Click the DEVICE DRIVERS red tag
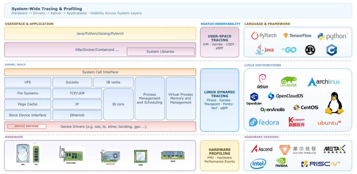 click(27, 126)
